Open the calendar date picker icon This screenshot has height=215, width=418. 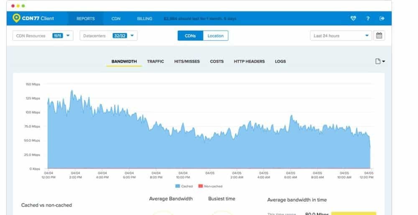379,36
